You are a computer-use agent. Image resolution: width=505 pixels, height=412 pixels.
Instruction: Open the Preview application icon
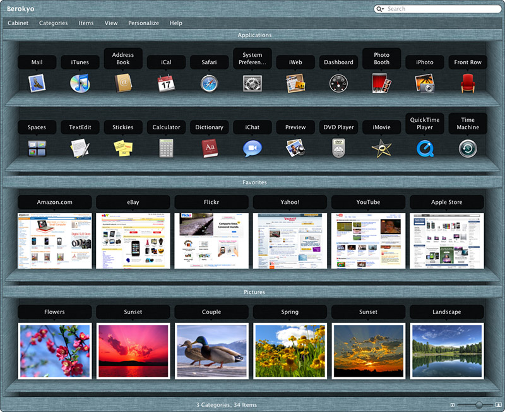[295, 148]
